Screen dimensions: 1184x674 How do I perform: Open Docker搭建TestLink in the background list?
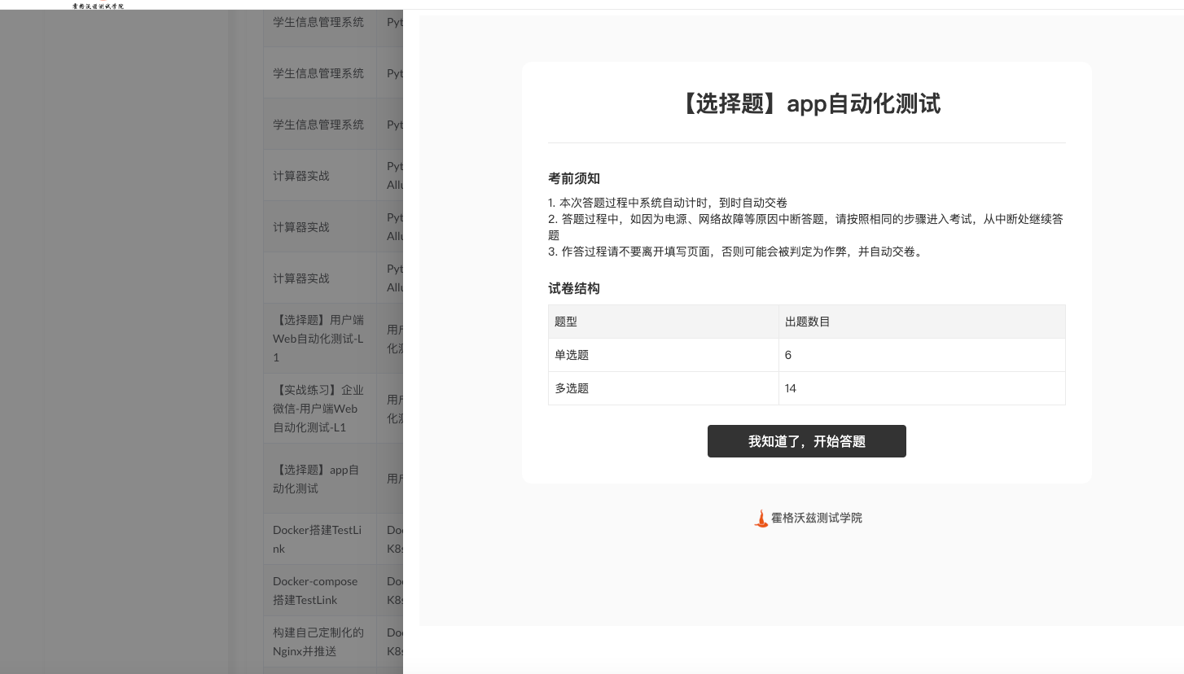click(x=318, y=539)
